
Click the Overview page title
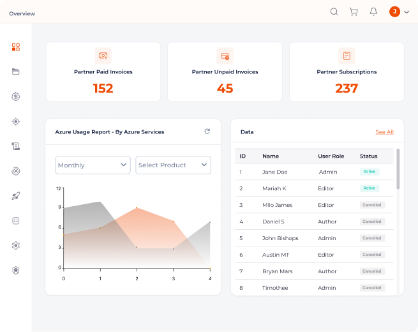[22, 13]
